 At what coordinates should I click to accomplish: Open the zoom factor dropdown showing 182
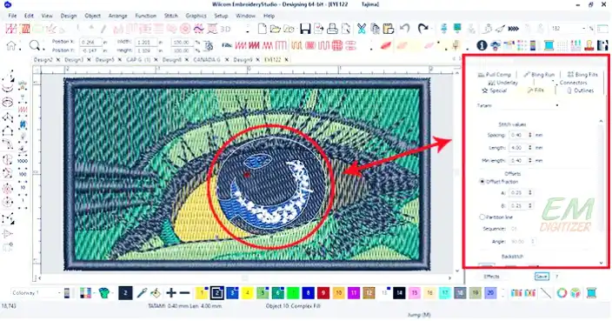tap(569, 29)
